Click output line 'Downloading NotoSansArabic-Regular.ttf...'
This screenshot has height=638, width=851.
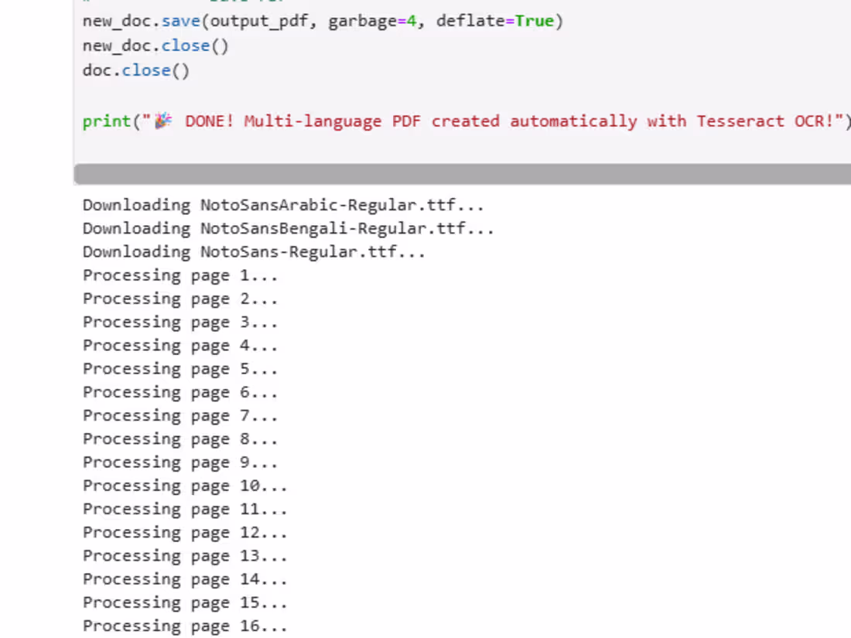pos(282,205)
